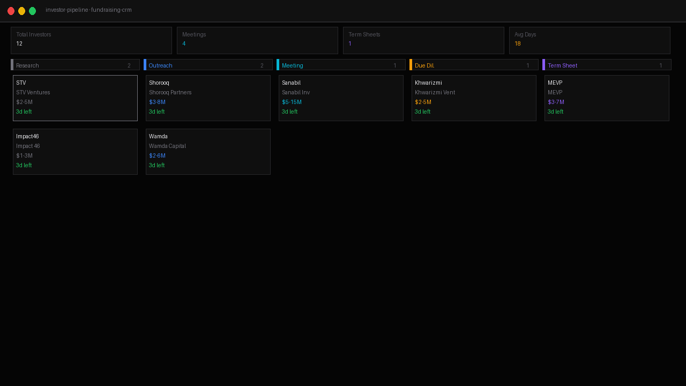686x386 pixels.
Task: Select the "$1-3M" amount on Impact46
Action: (x=24, y=156)
